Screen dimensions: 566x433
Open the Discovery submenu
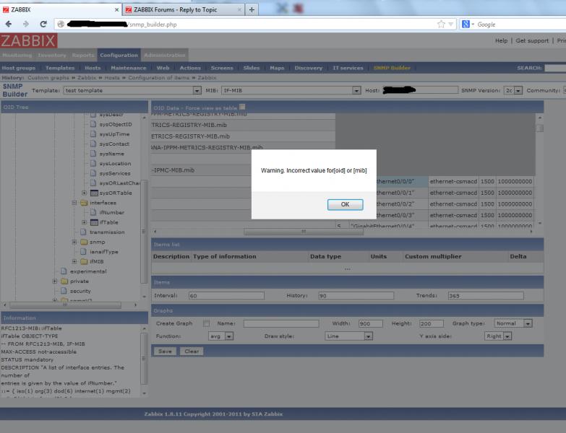pos(308,68)
